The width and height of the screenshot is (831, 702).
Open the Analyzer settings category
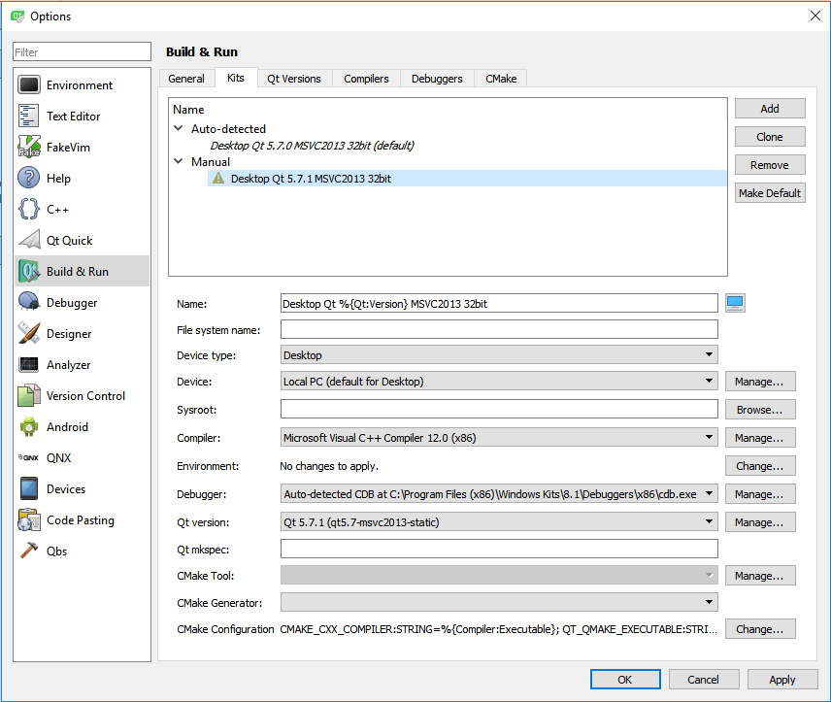[x=68, y=365]
